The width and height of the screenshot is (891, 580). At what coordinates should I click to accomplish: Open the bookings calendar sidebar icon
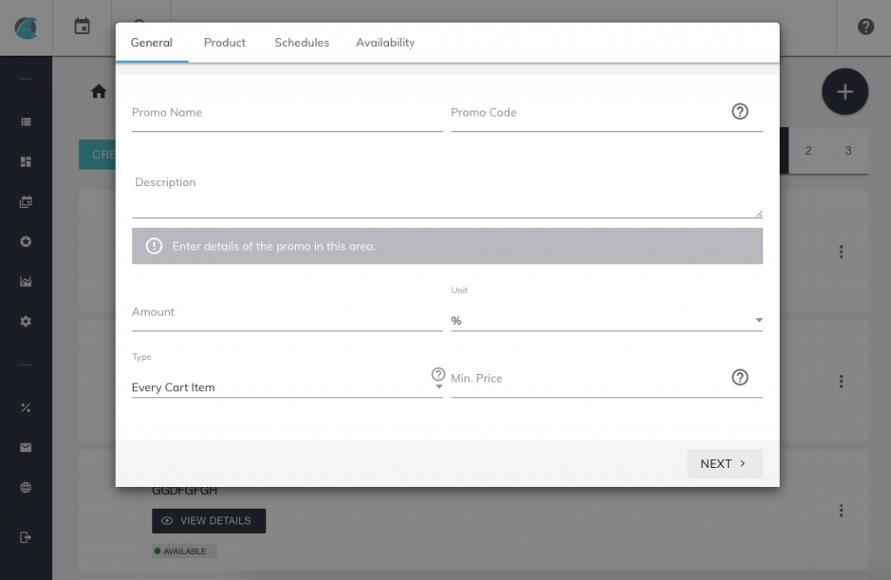coord(25,202)
